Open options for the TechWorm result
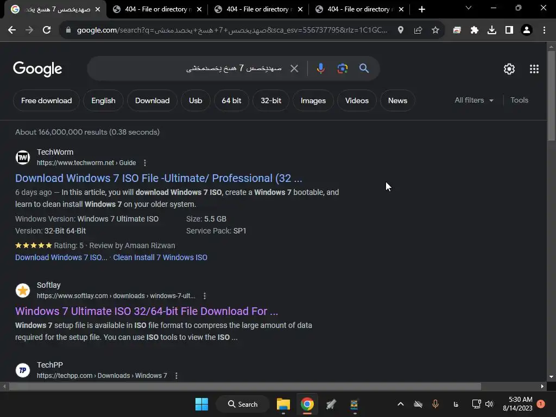The width and height of the screenshot is (556, 417). point(144,163)
